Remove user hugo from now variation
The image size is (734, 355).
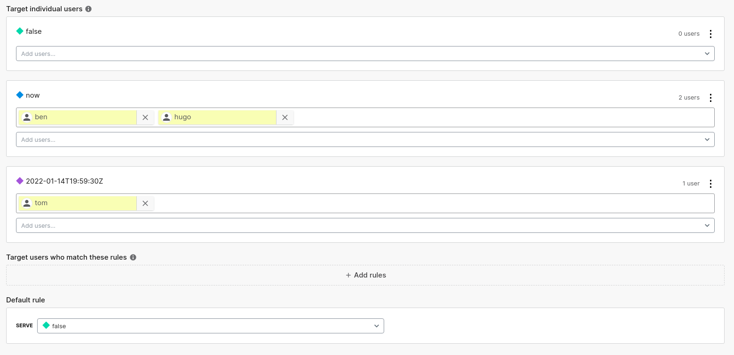285,117
